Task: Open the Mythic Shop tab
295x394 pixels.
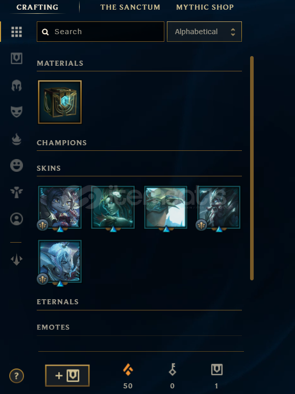Action: [x=205, y=7]
